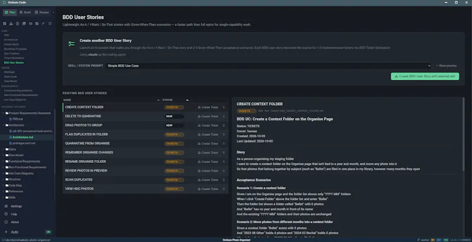Image resolution: width=472 pixels, height=242 pixels.
Task: Open the grid dashboard icon in sidebar toolbar
Action: click(5, 24)
